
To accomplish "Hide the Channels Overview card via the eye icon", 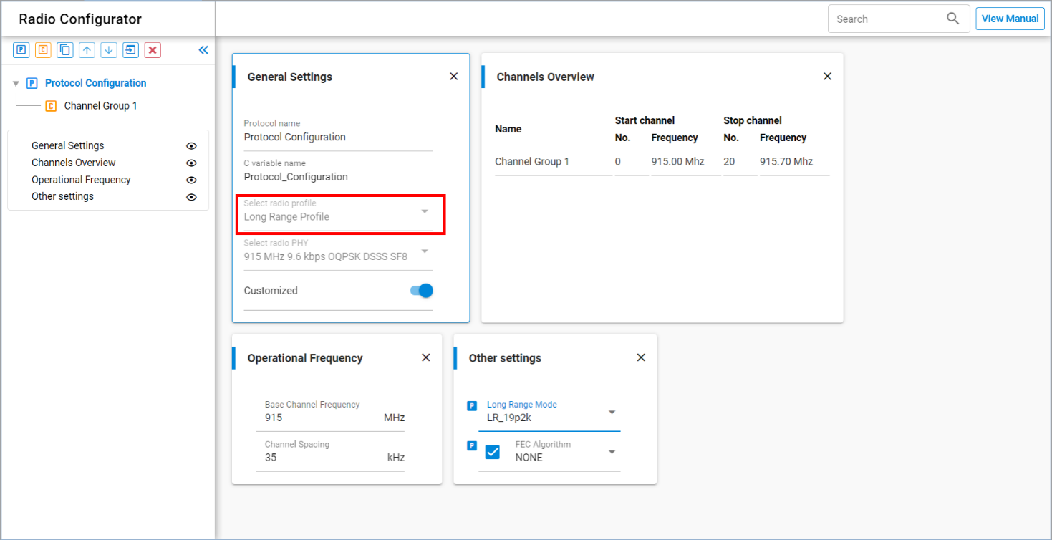I will (x=191, y=163).
